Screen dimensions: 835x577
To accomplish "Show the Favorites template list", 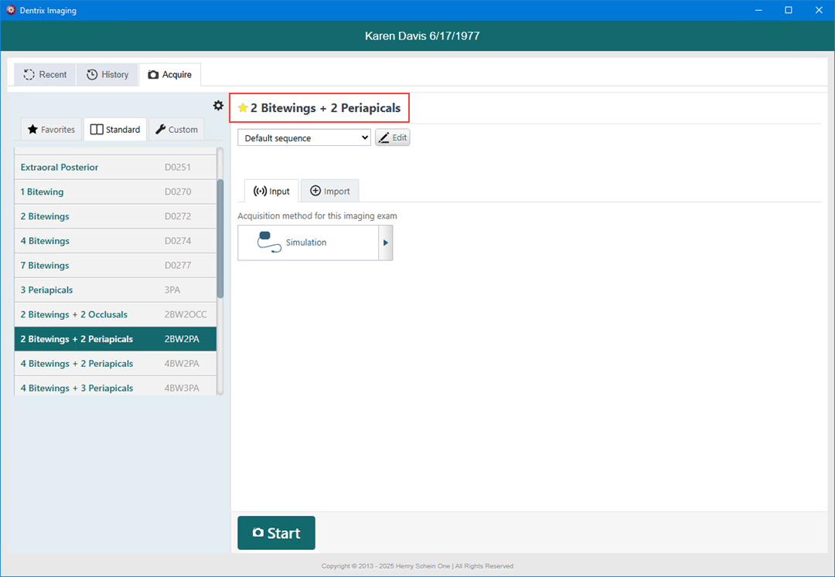I will pyautogui.click(x=51, y=130).
